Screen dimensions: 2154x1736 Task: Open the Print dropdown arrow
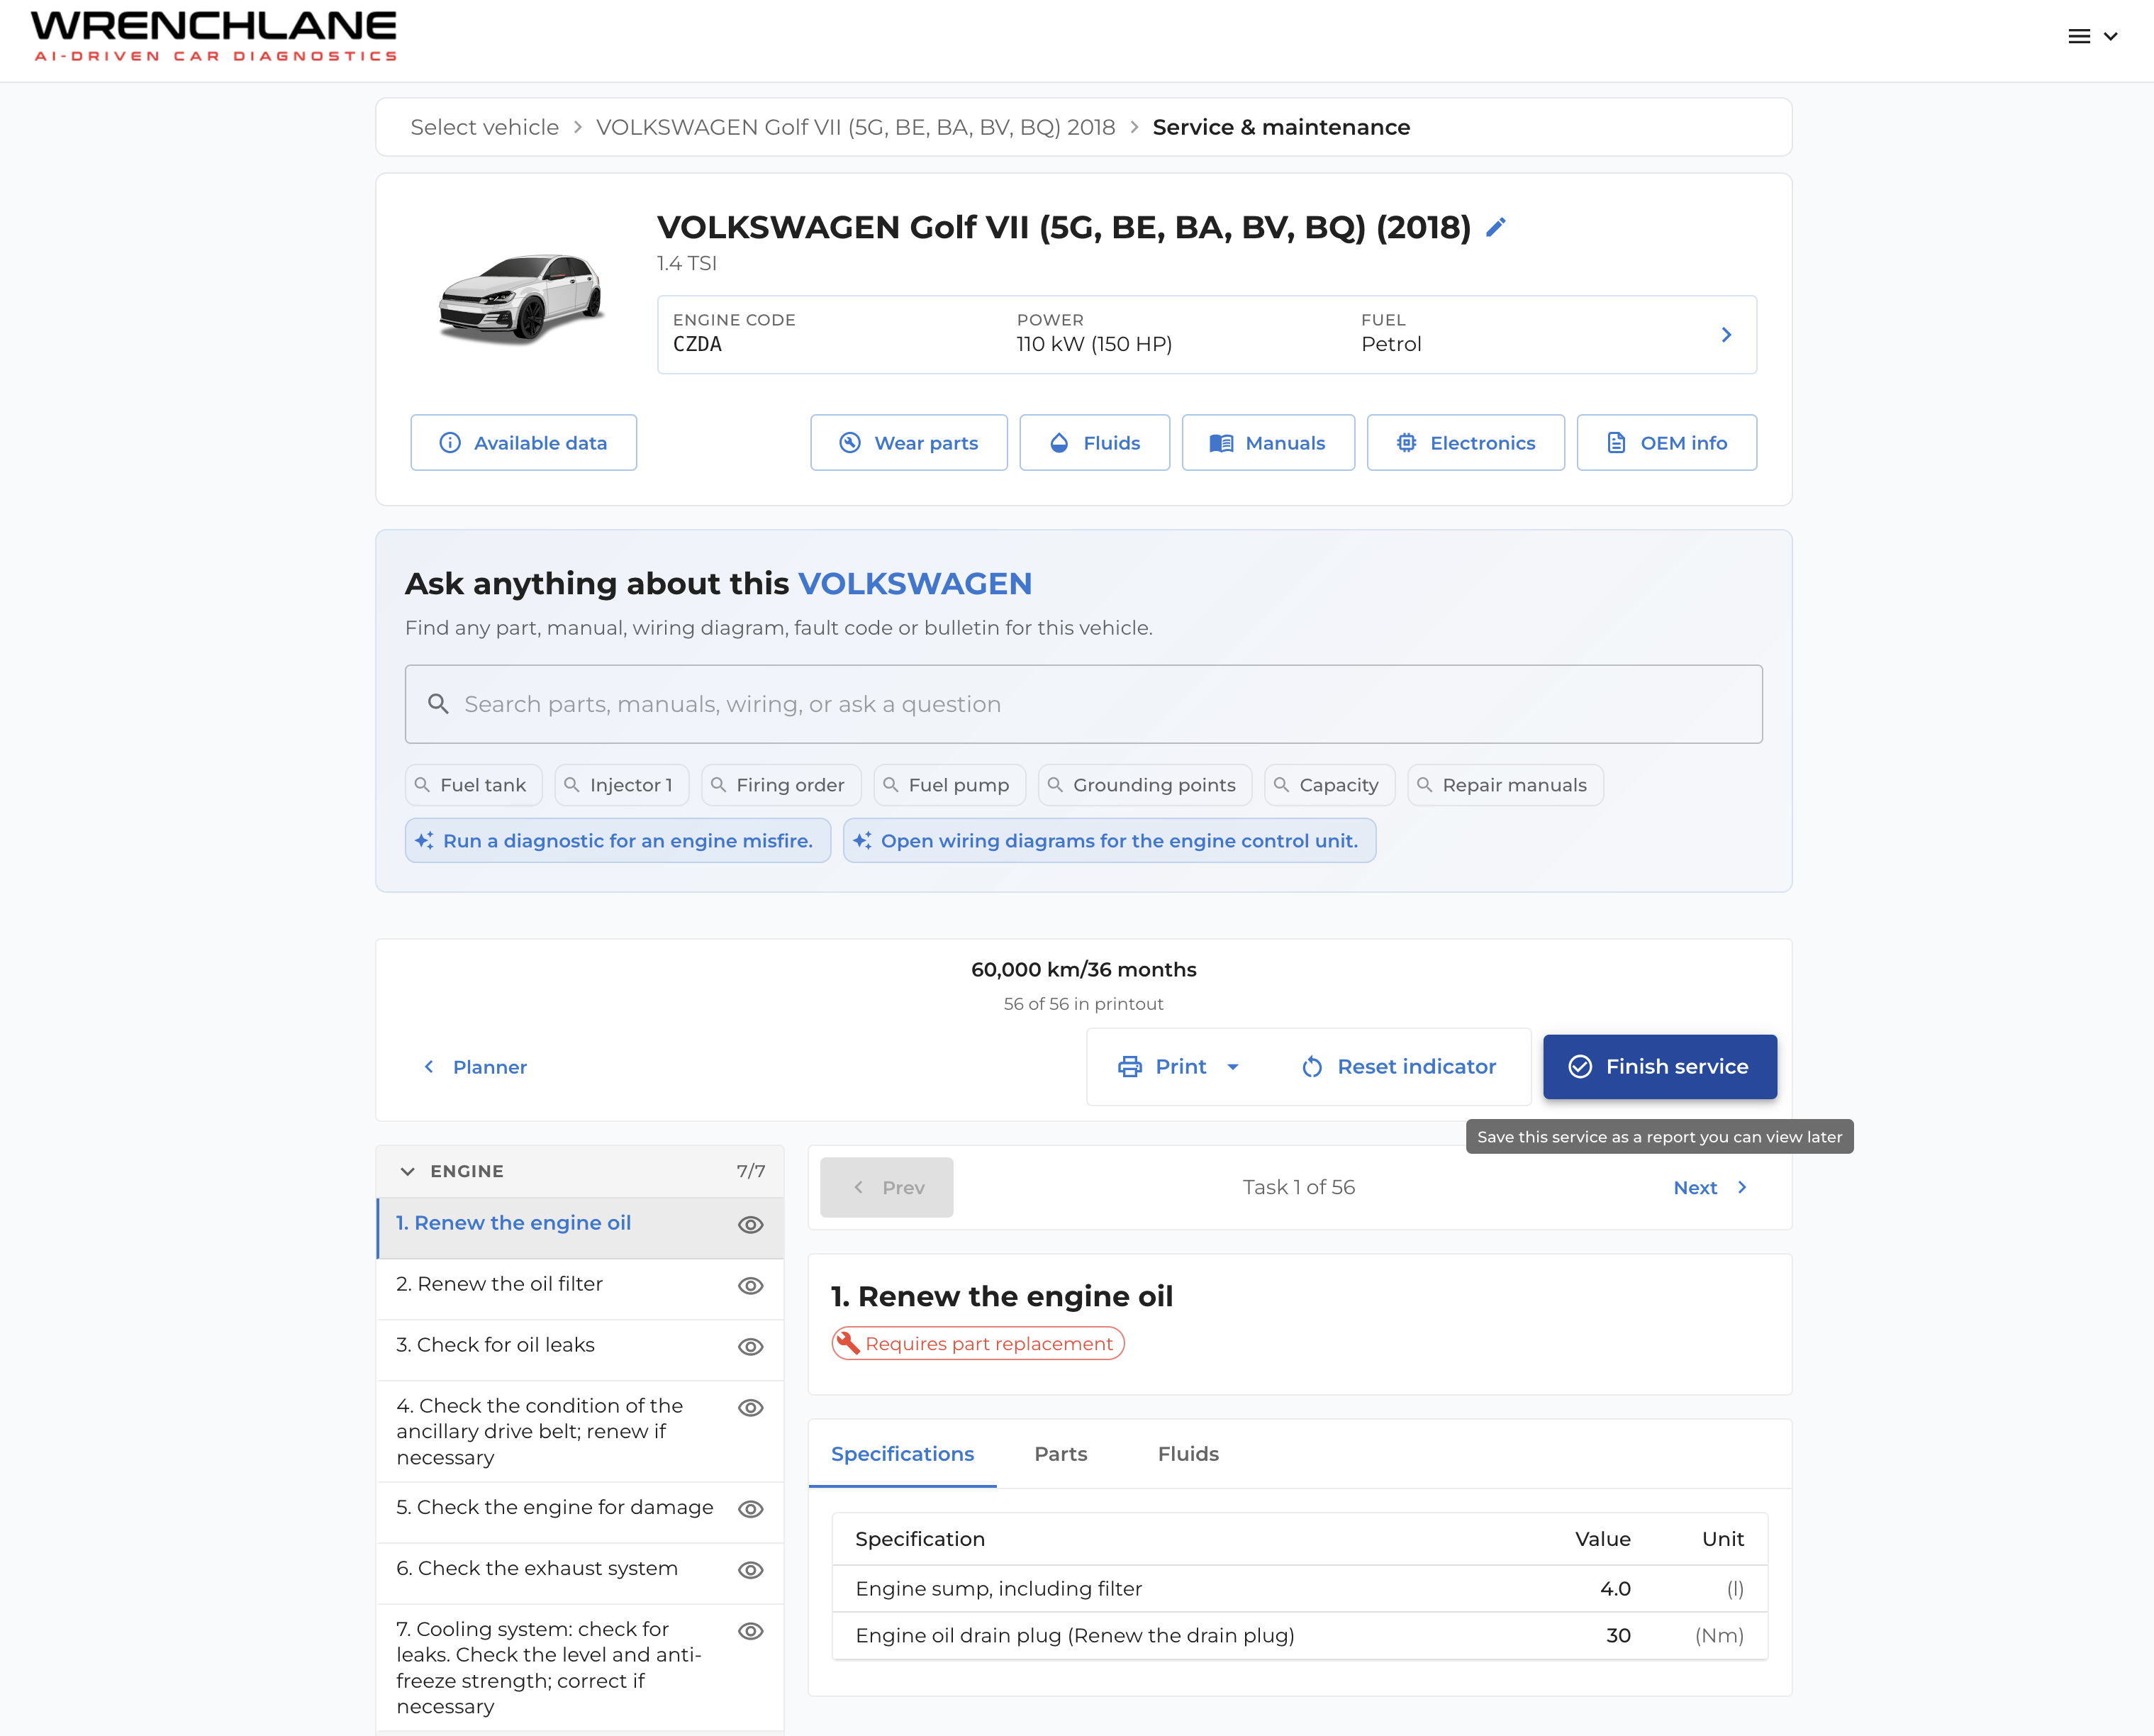point(1232,1067)
